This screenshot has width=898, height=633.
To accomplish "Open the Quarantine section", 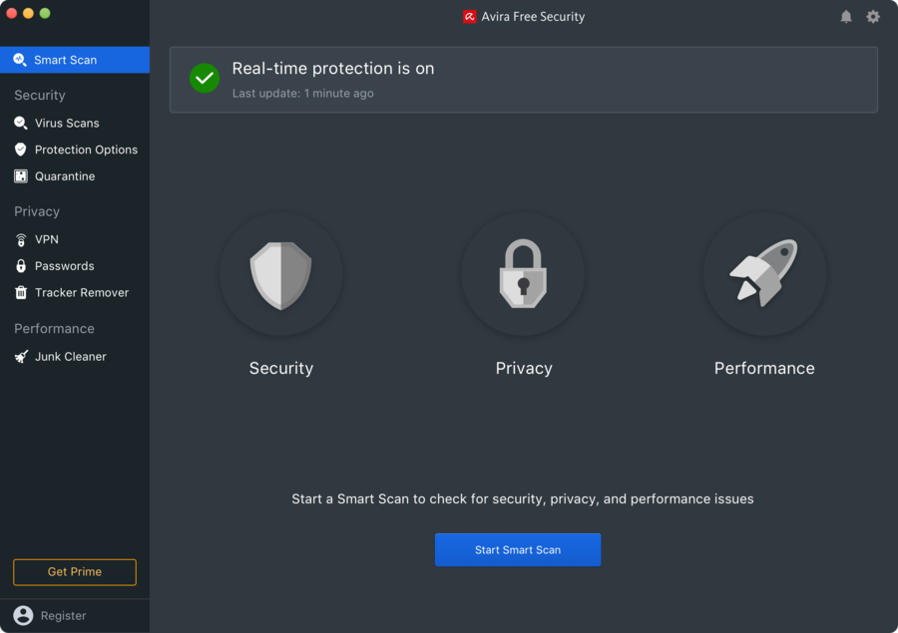I will pyautogui.click(x=22, y=176).
